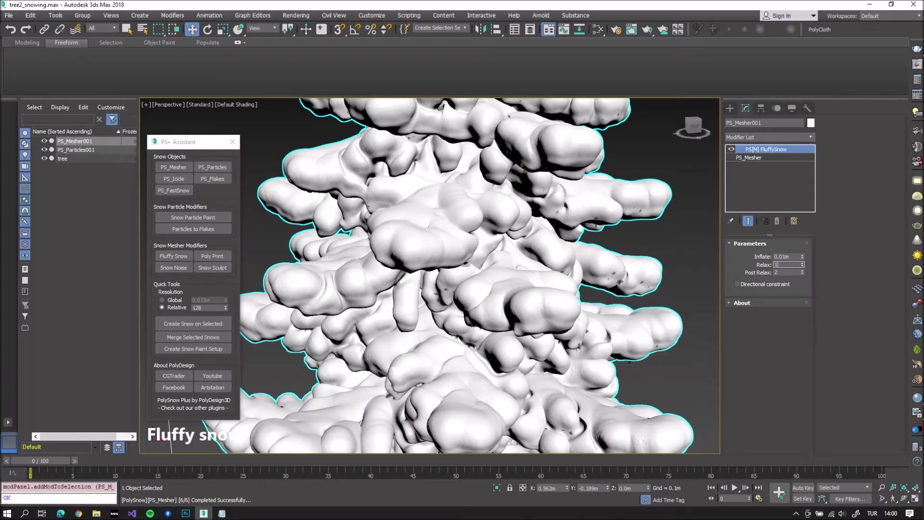
Task: Select the Snow Noise modifier tool
Action: tap(173, 267)
